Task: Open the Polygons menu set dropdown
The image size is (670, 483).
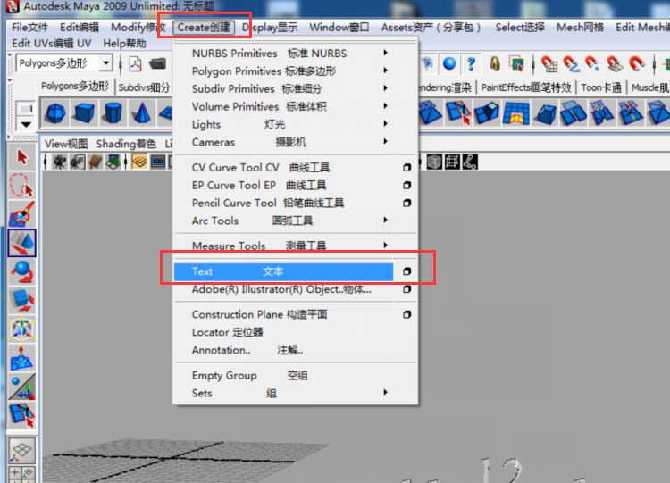Action: pos(105,63)
